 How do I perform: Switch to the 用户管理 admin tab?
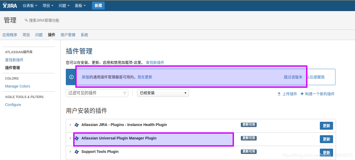coord(68,35)
